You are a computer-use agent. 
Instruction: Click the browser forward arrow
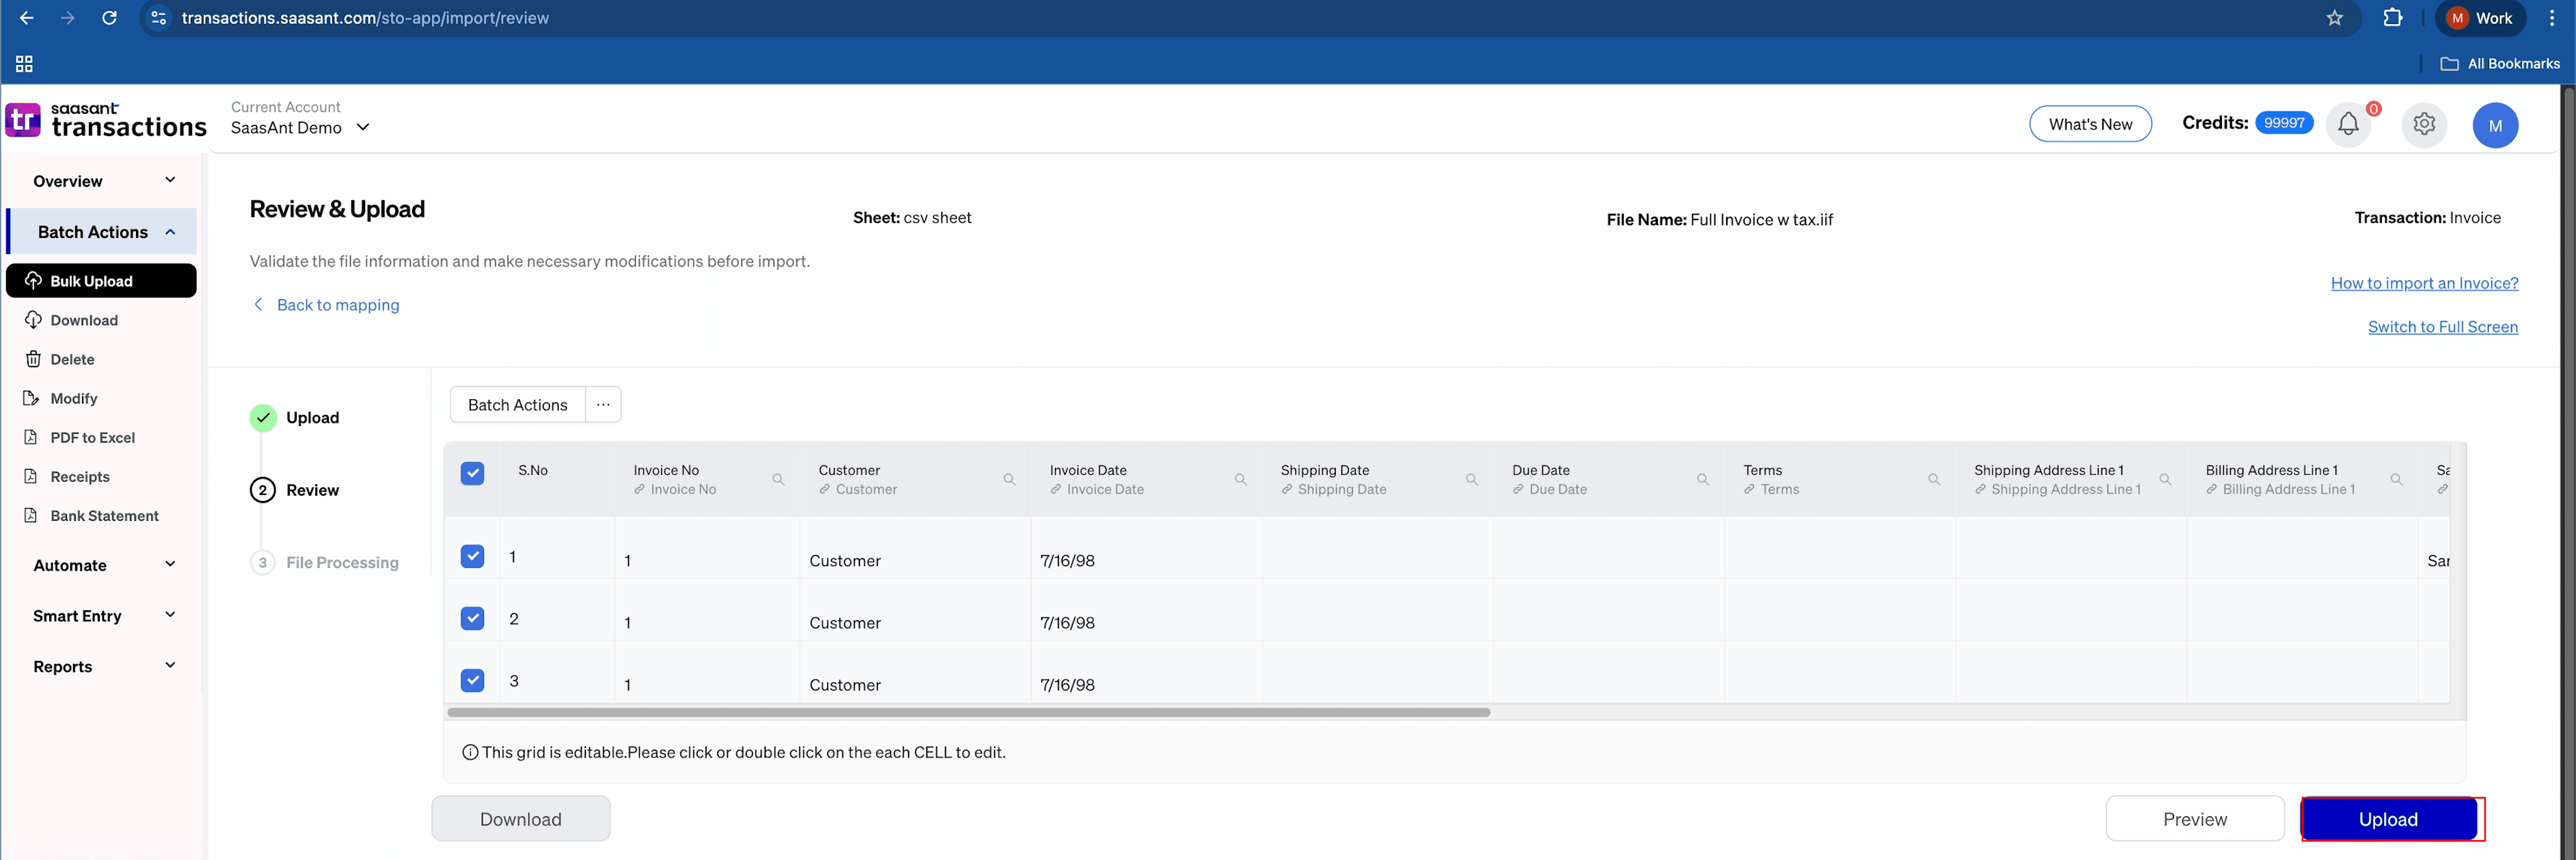[x=68, y=18]
